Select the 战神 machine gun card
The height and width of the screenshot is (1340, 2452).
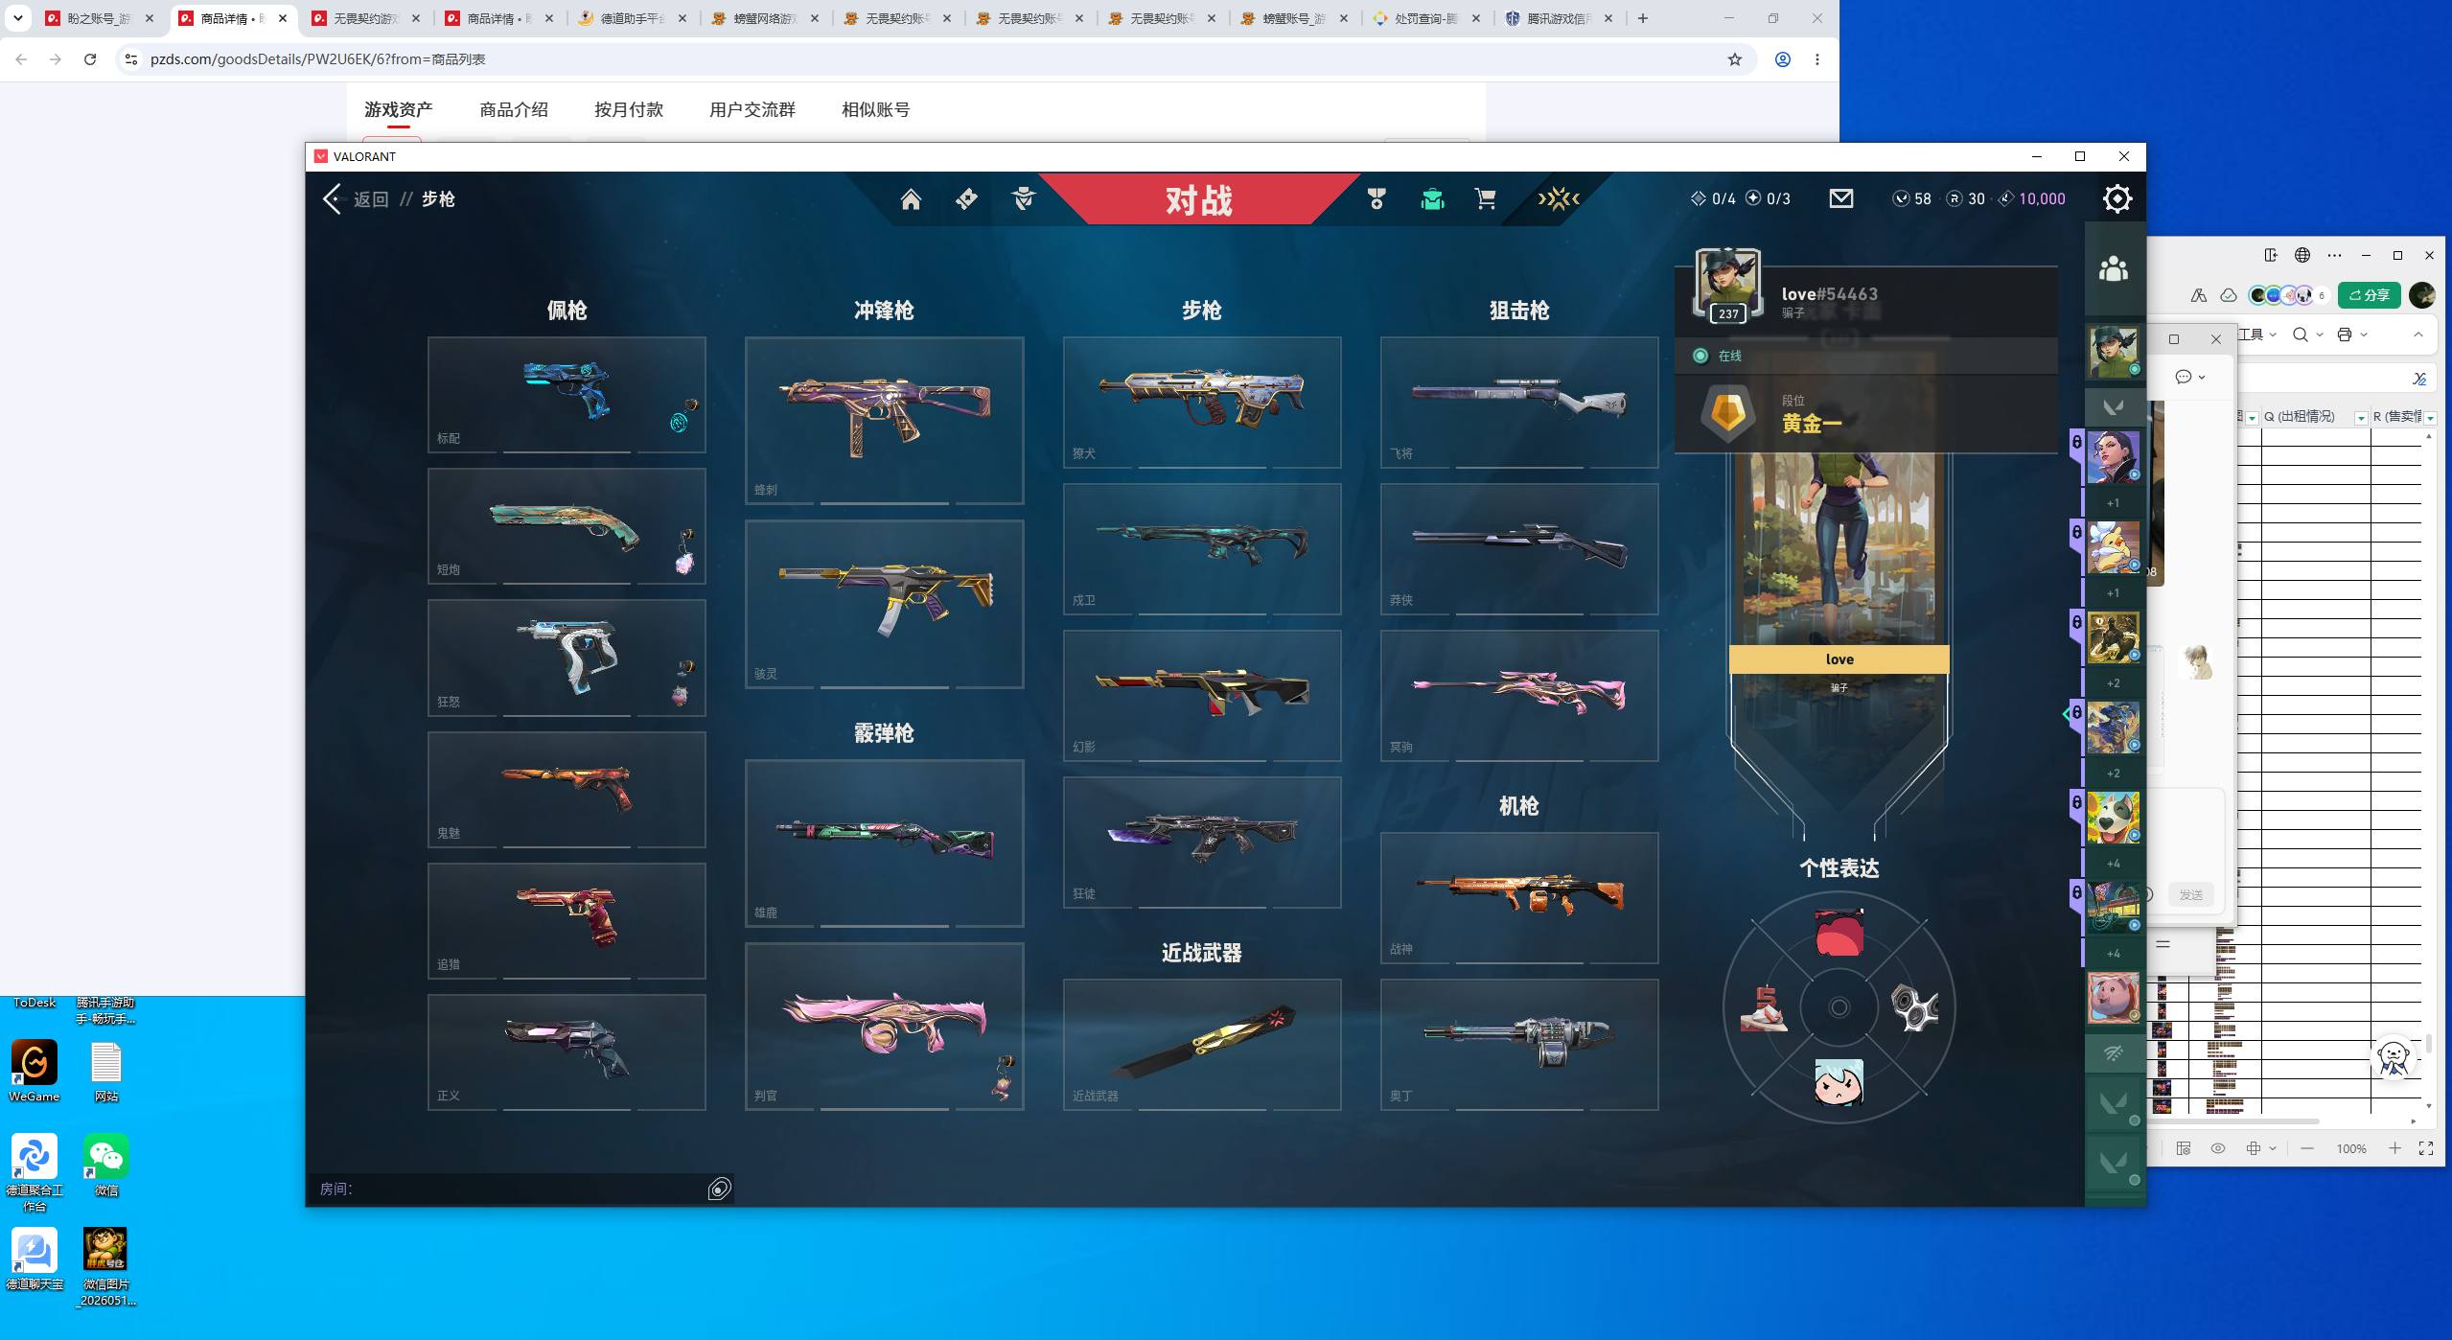coord(1518,897)
